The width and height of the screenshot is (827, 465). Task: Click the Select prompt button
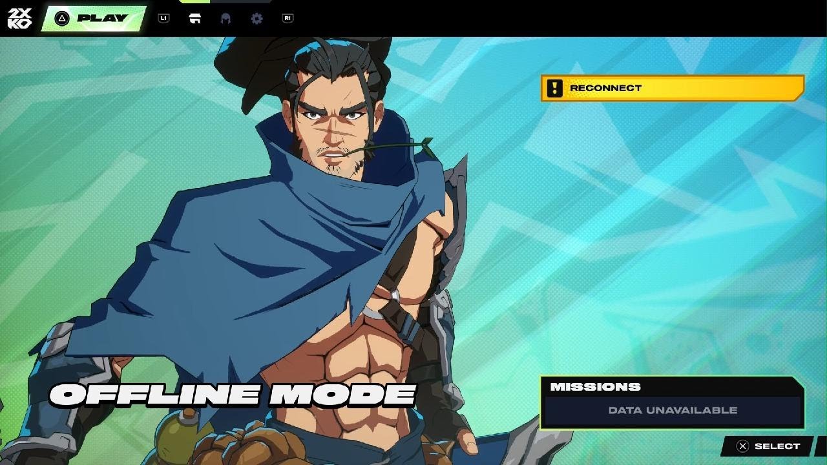[x=768, y=446]
